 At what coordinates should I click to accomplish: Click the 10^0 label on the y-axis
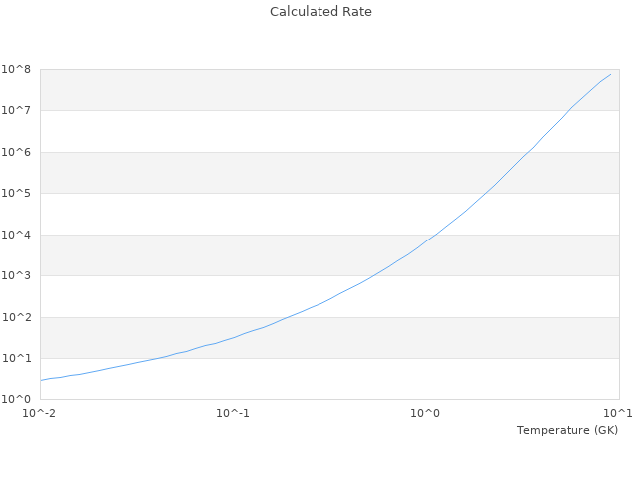pos(18,399)
